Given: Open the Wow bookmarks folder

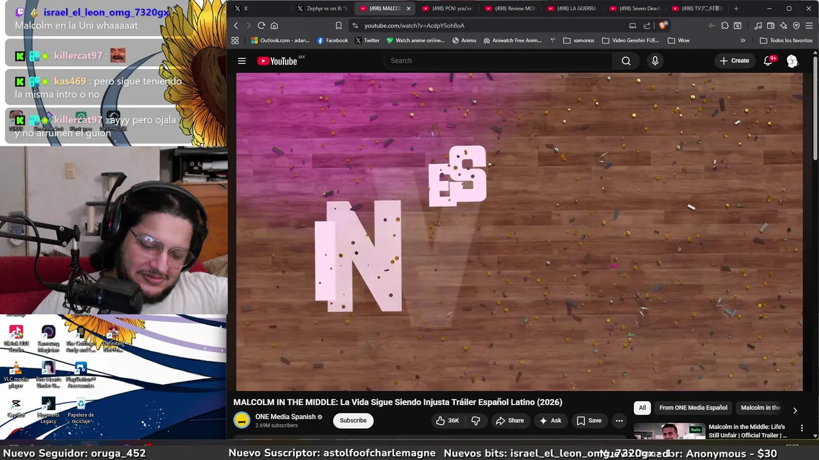Looking at the screenshot, I should [x=678, y=40].
